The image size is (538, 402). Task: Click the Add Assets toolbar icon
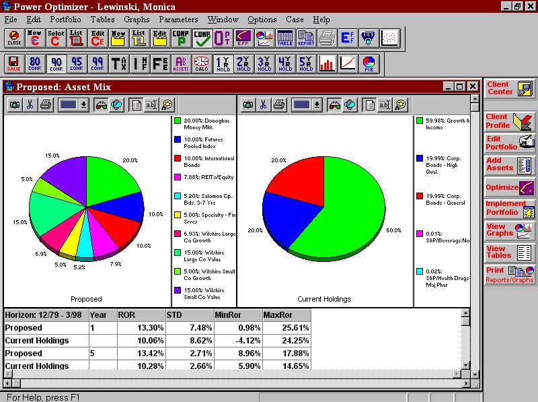[181, 64]
